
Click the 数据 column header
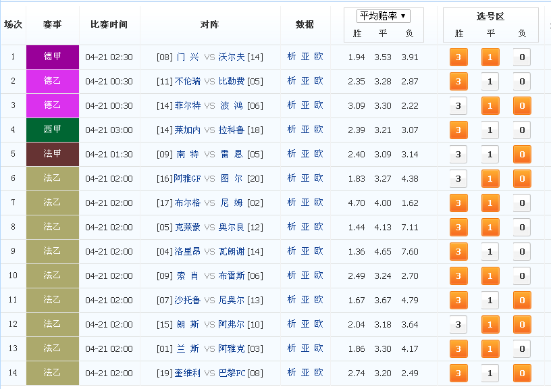pos(305,24)
